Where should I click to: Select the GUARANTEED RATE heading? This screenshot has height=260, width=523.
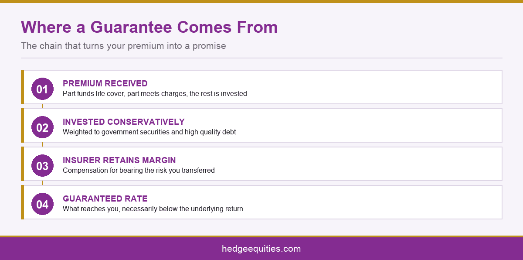(x=105, y=198)
